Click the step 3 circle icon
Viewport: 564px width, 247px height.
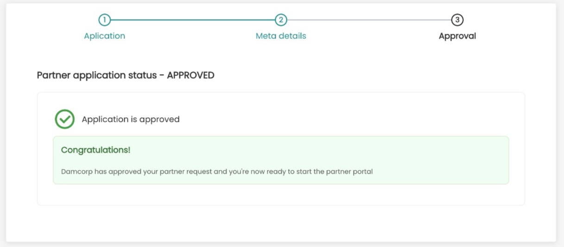pyautogui.click(x=457, y=20)
